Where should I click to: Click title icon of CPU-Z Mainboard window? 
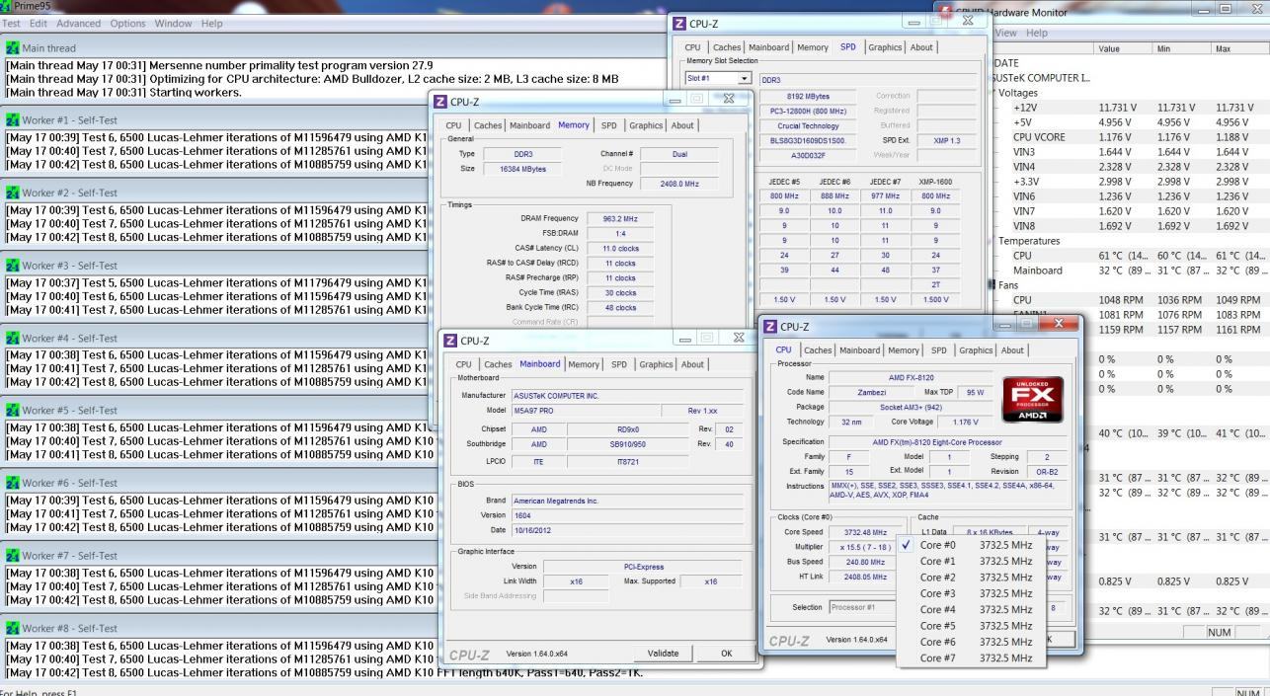click(x=450, y=340)
